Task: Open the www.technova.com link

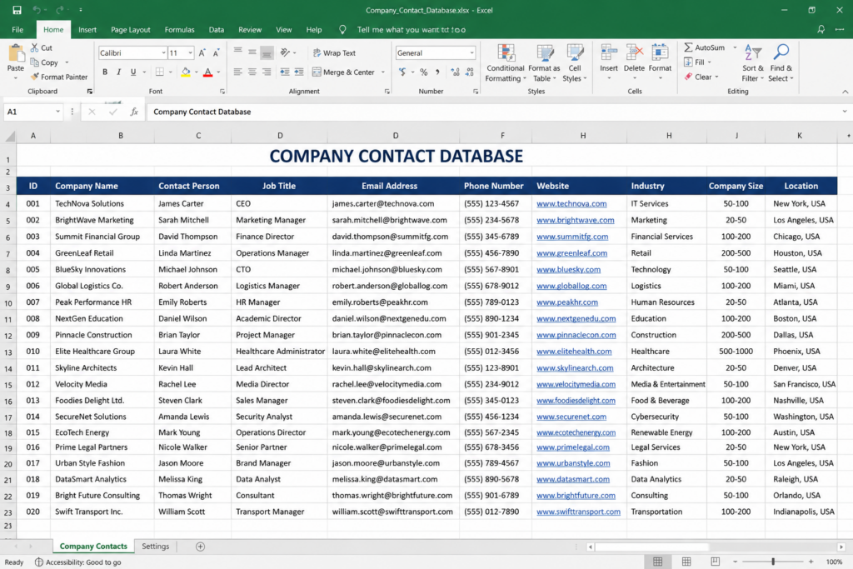Action: coord(571,203)
